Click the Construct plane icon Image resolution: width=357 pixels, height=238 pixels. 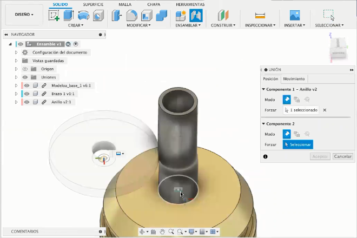223,16
